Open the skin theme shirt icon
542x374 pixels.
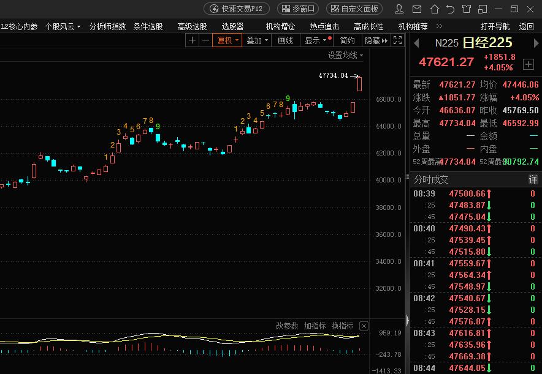coord(467,9)
